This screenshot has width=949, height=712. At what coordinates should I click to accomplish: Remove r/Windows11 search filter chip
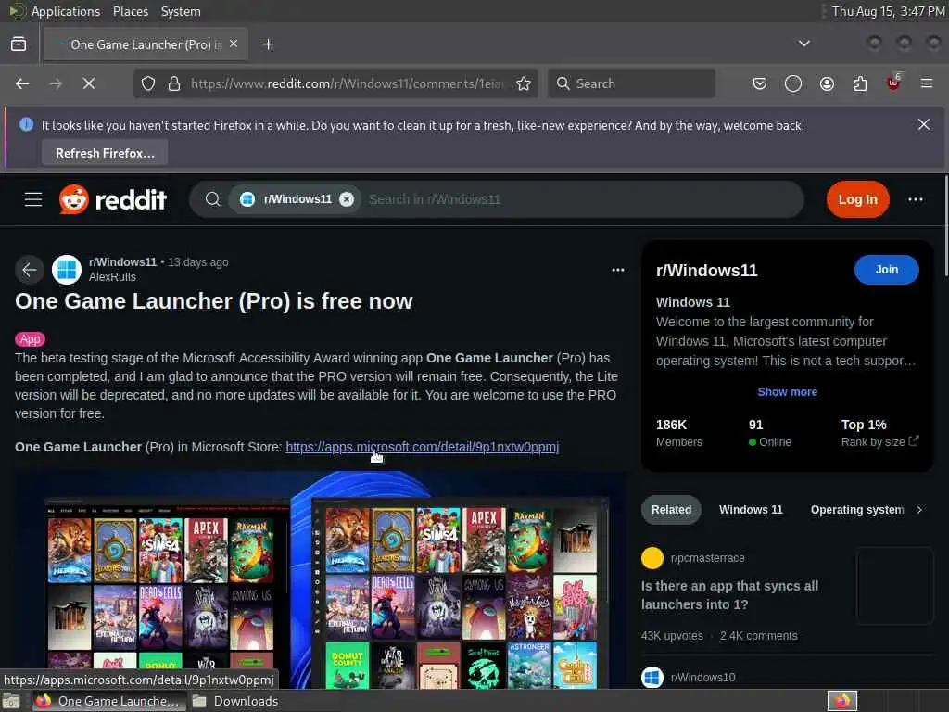click(x=347, y=199)
